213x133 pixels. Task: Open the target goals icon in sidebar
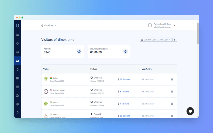[x=17, y=43]
